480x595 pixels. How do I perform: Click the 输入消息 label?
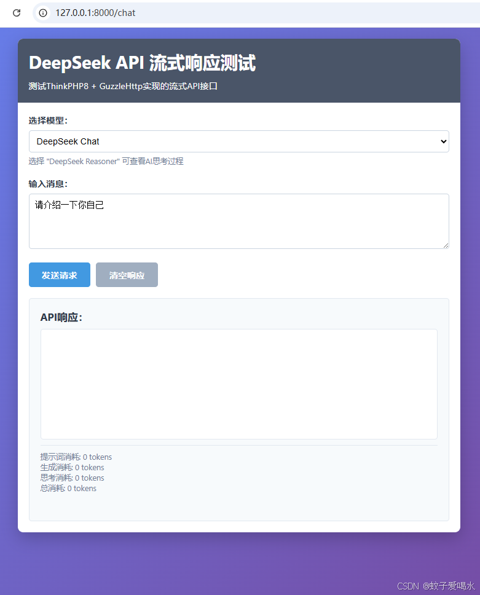click(48, 184)
